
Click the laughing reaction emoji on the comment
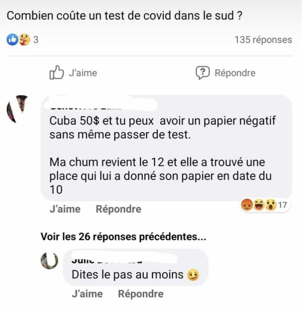coord(259,205)
